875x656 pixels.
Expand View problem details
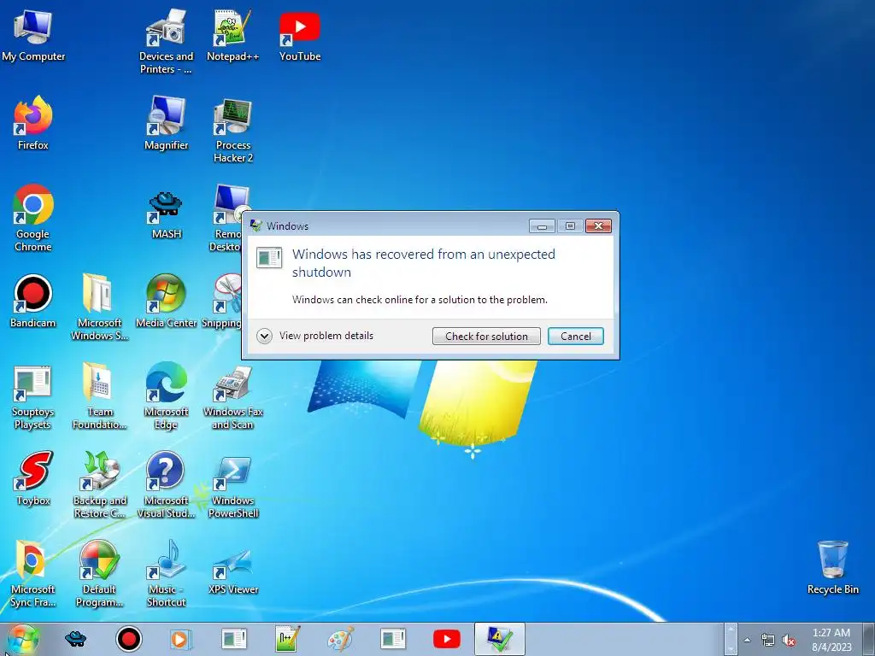[x=315, y=336]
